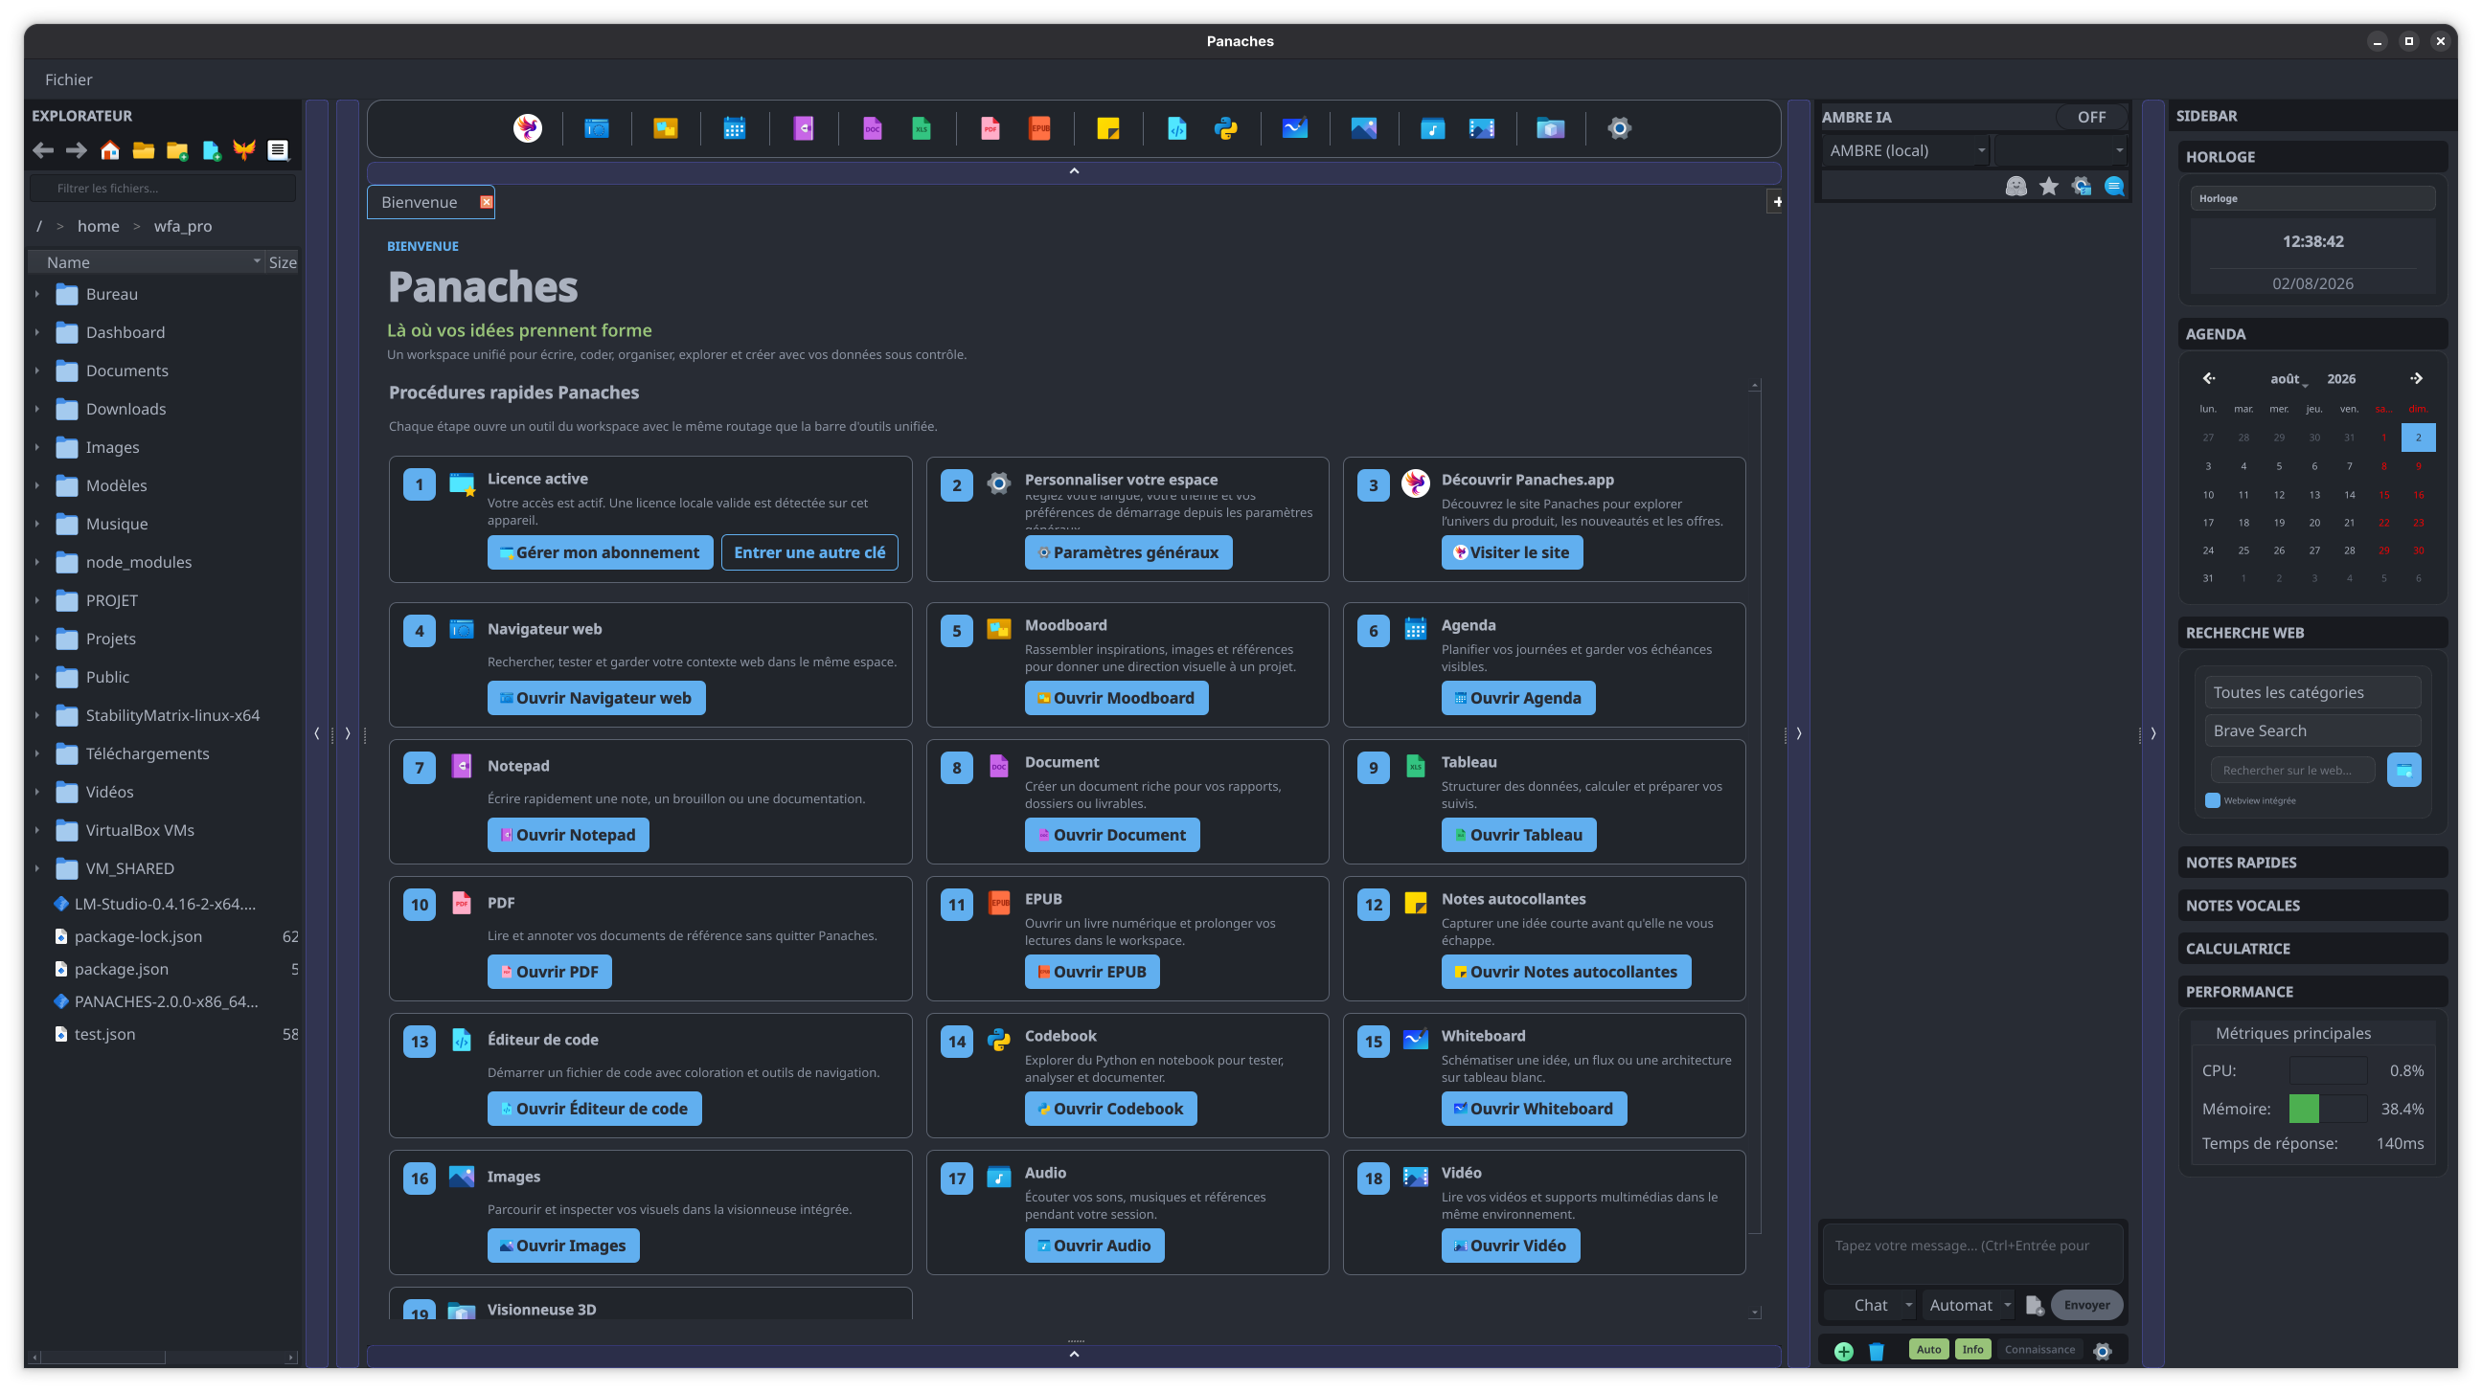Attach a file to the Ambre message
2482x1392 pixels.
point(2034,1306)
